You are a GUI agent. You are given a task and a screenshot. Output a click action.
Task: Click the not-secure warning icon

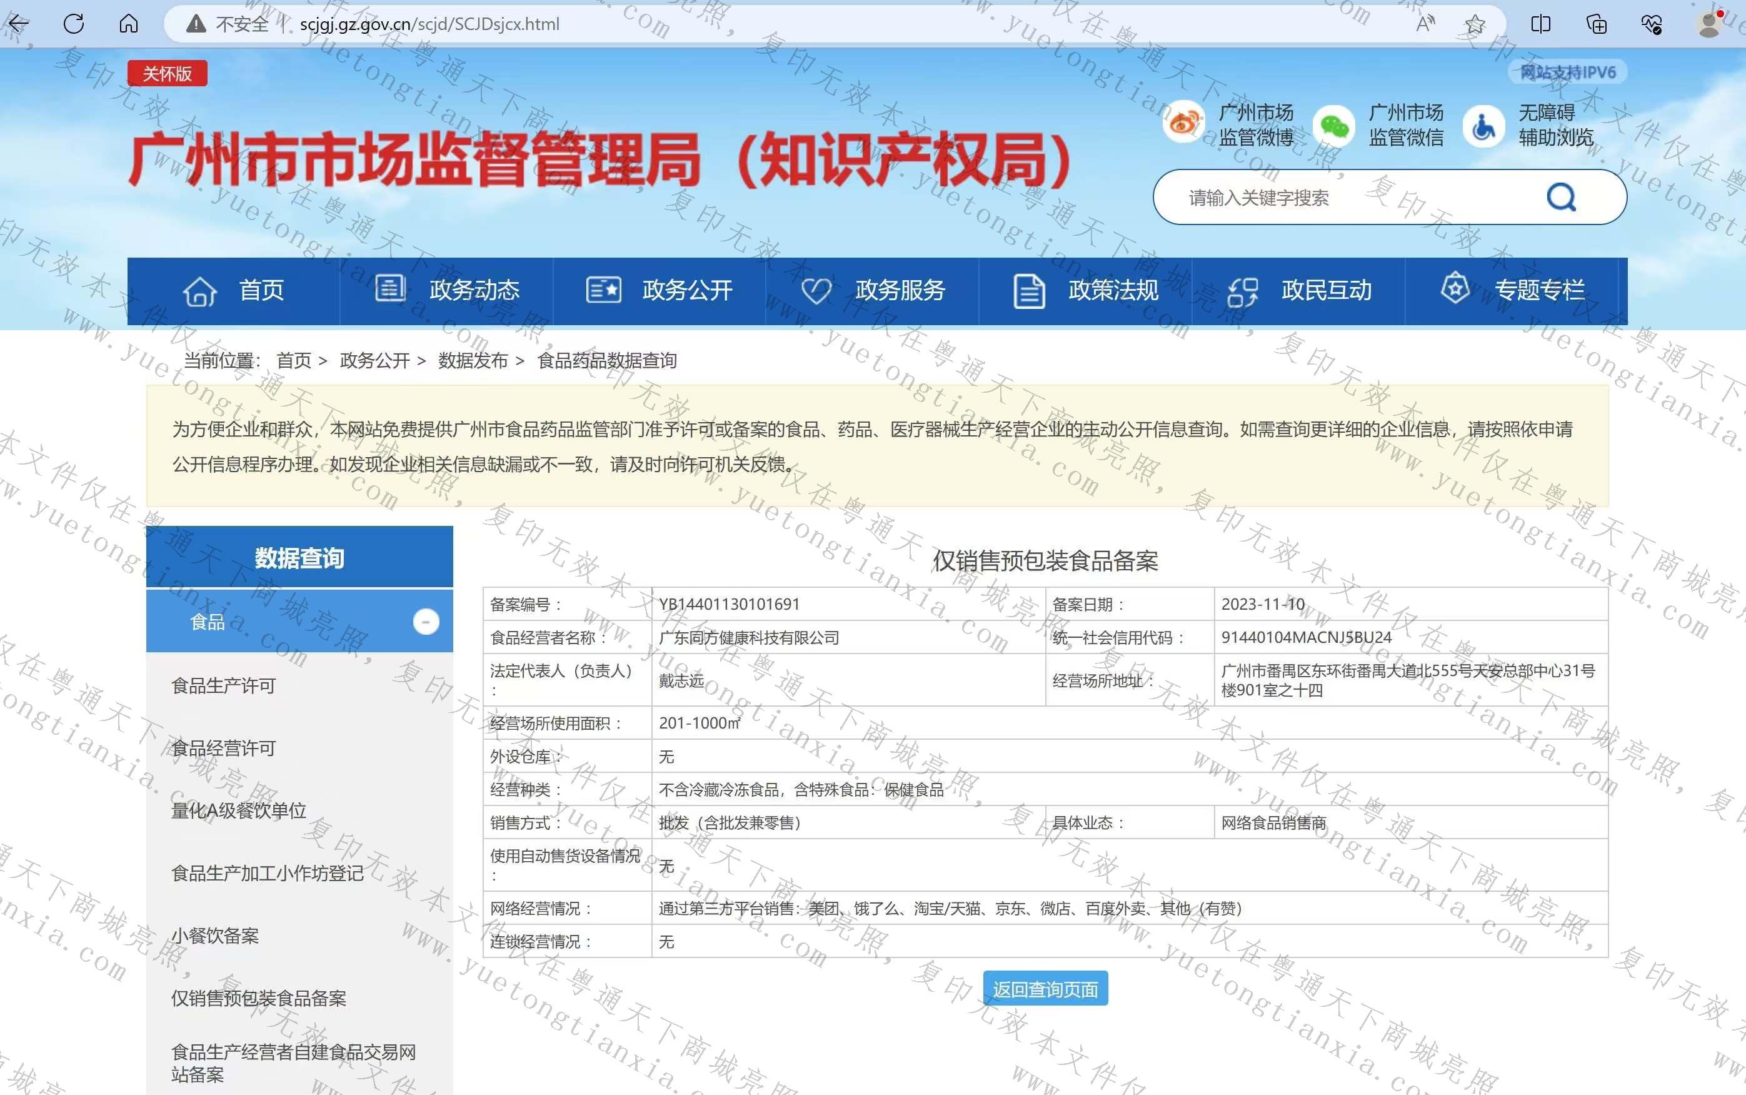click(x=196, y=24)
